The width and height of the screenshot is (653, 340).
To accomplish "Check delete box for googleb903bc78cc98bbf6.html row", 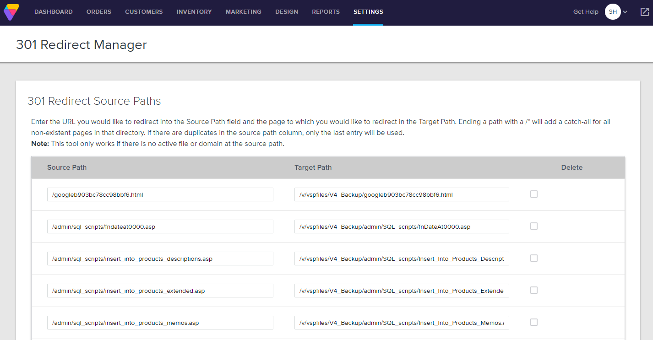I will pos(533,194).
